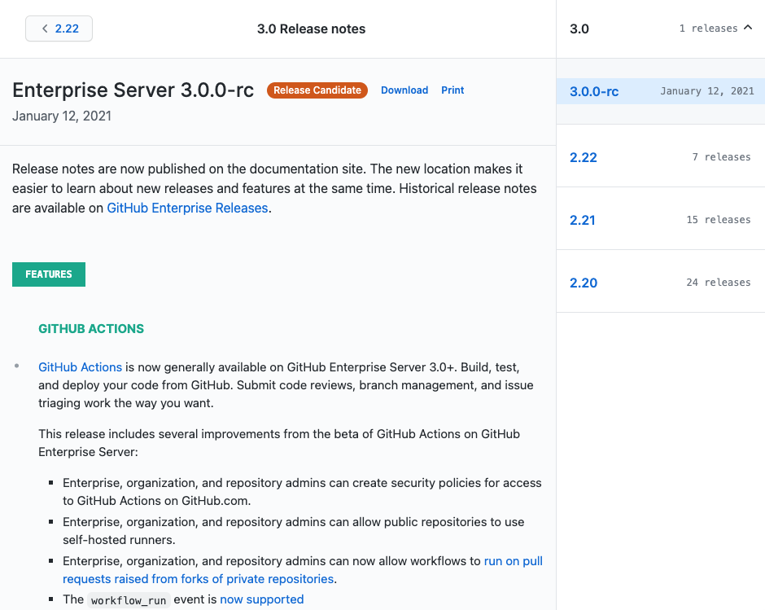
Task: Click the '15 releases' count text
Action: (718, 220)
